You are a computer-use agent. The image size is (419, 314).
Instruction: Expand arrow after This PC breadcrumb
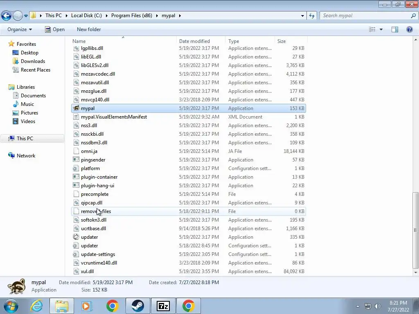coord(66,16)
